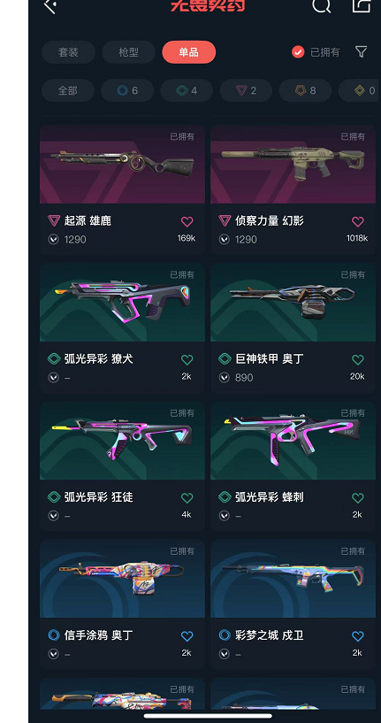The width and height of the screenshot is (381, 723).
Task: Switch to the 套装 tab
Action: click(68, 52)
